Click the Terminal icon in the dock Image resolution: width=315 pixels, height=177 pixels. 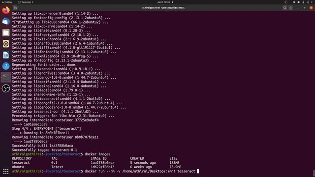point(6,77)
